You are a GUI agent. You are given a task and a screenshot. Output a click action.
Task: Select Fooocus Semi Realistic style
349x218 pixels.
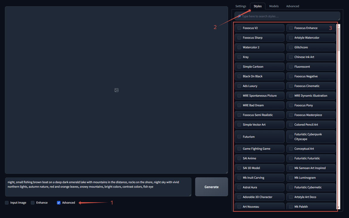[239, 115]
